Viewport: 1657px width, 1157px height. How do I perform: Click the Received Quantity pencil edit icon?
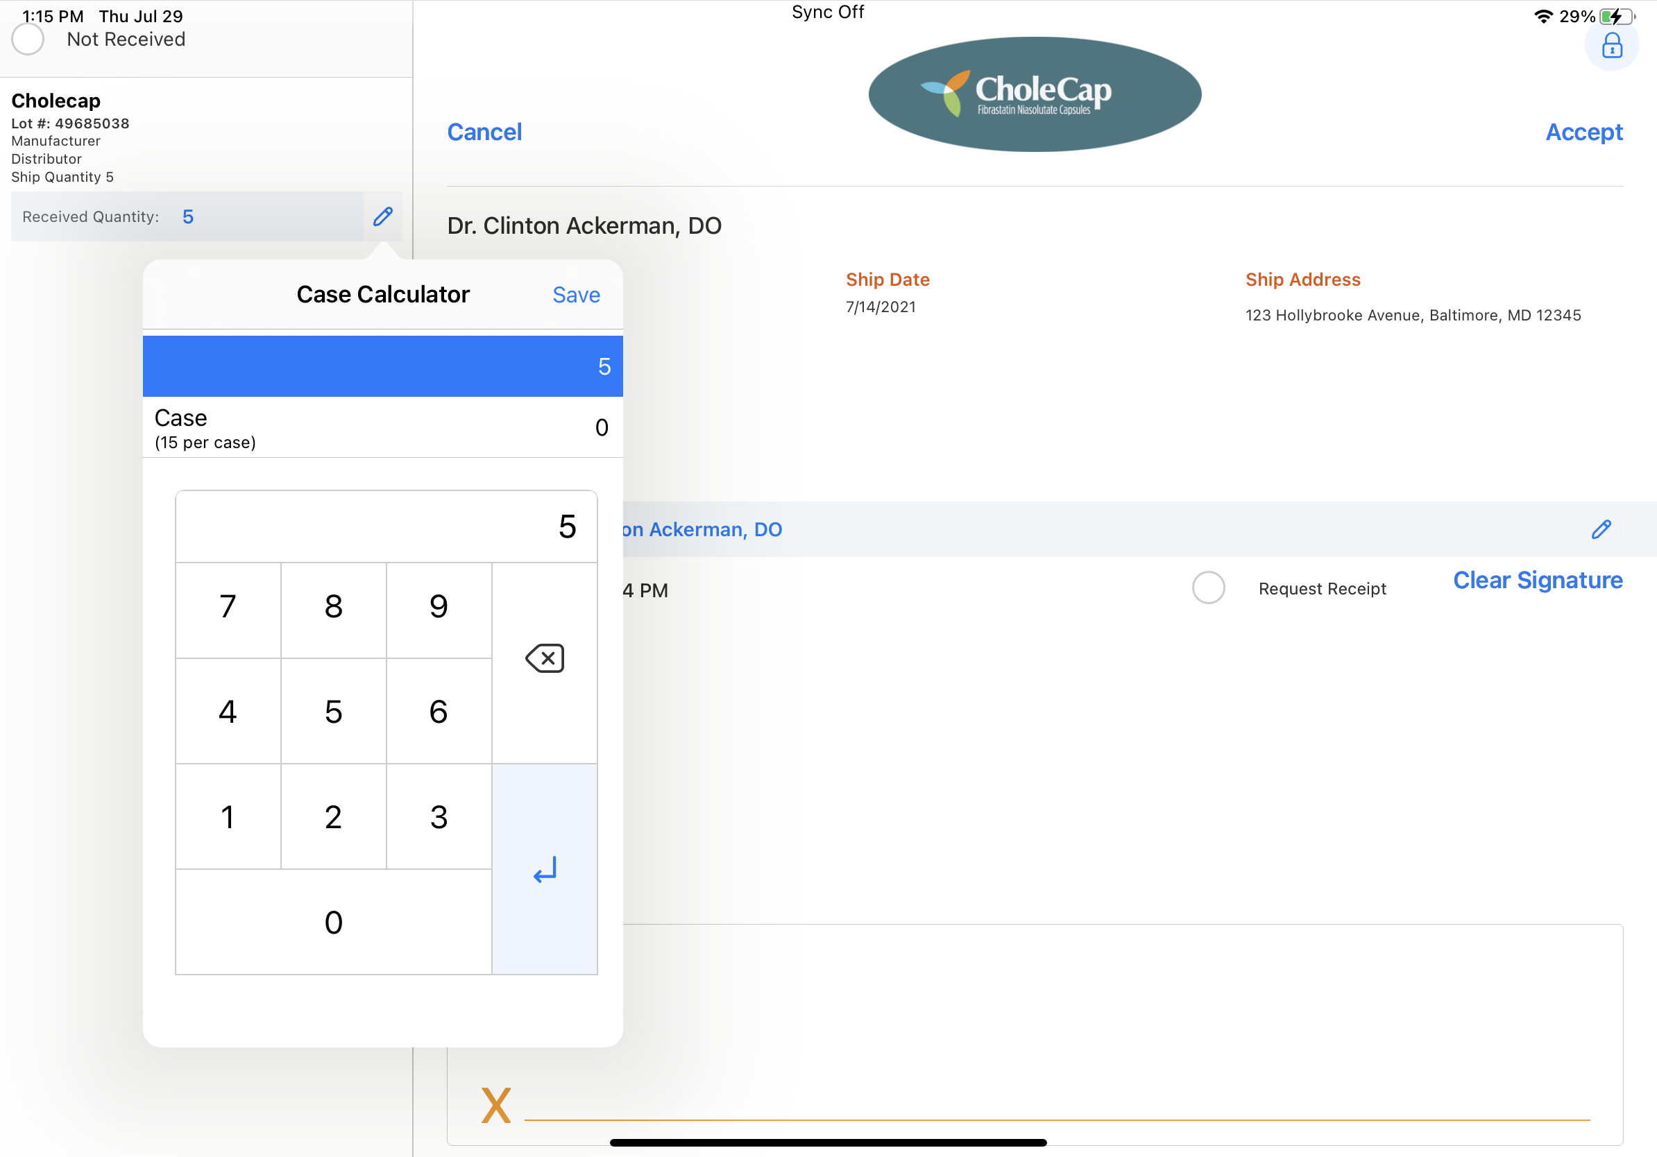click(382, 216)
